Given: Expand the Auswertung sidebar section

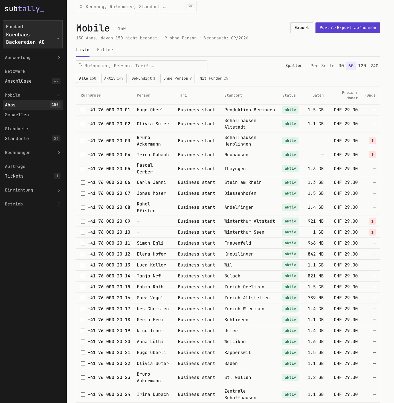Looking at the screenshot, I should 33,57.
